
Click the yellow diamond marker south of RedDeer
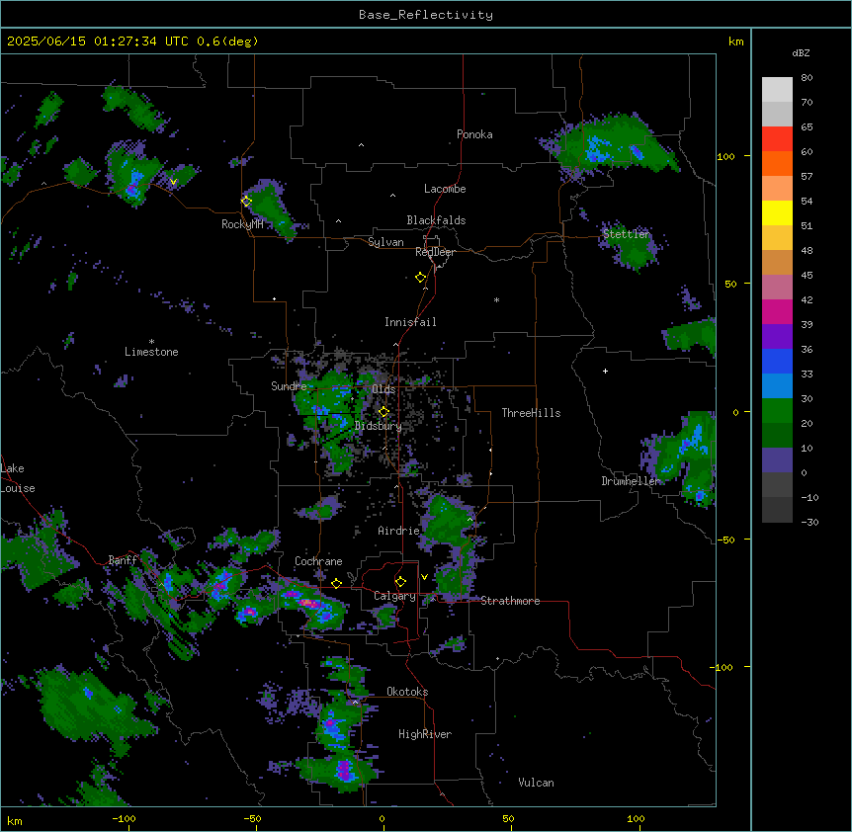tap(420, 278)
